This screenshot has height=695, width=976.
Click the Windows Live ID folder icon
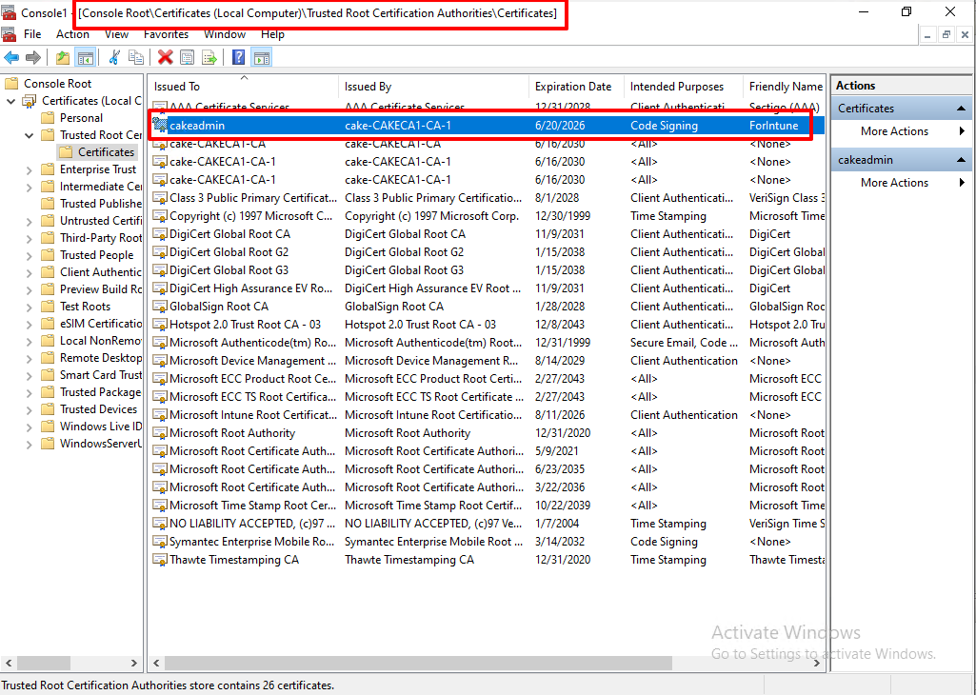[48, 427]
